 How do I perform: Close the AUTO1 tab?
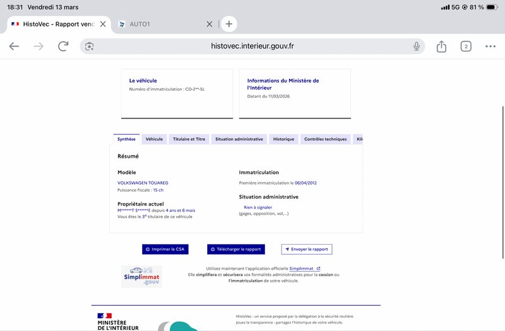pyautogui.click(x=210, y=24)
